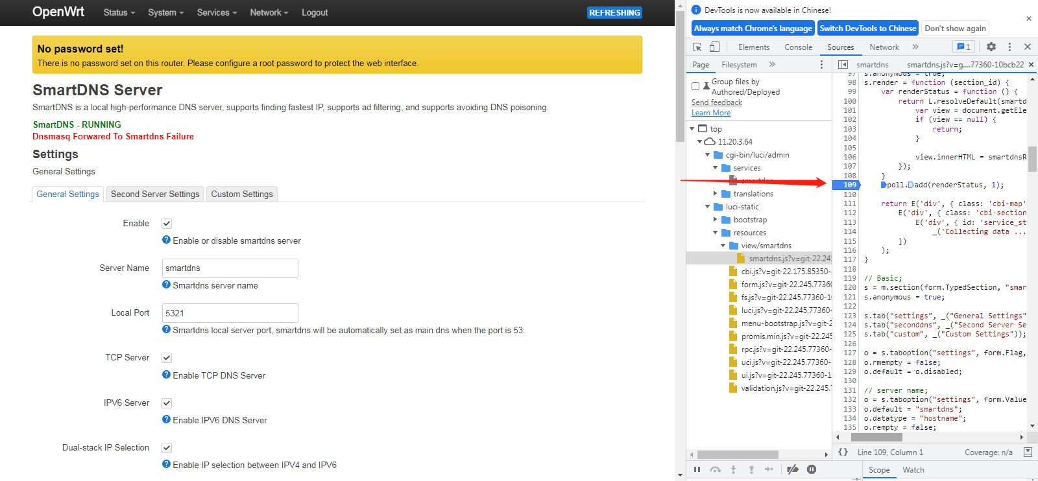Collapse the cgi-bin/luci/admin folder
The width and height of the screenshot is (1038, 481).
(708, 155)
